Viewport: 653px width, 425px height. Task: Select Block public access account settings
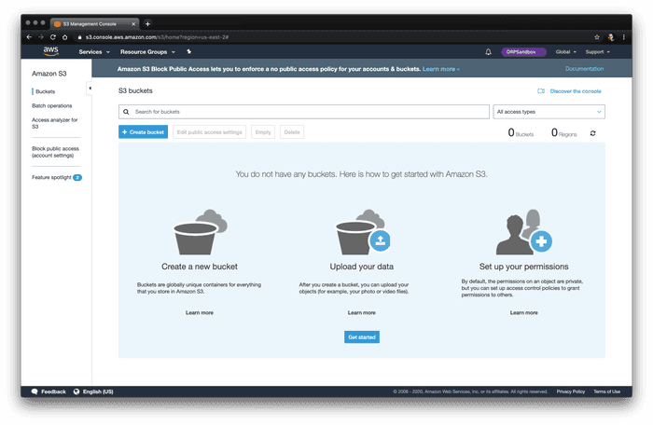point(55,152)
